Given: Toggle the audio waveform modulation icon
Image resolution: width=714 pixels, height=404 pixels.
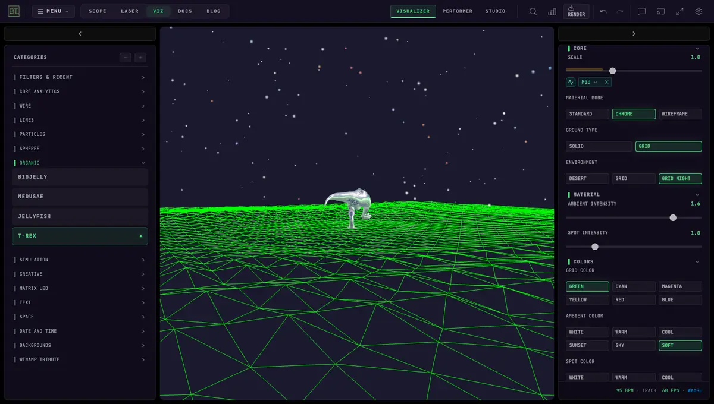Looking at the screenshot, I should (x=571, y=82).
